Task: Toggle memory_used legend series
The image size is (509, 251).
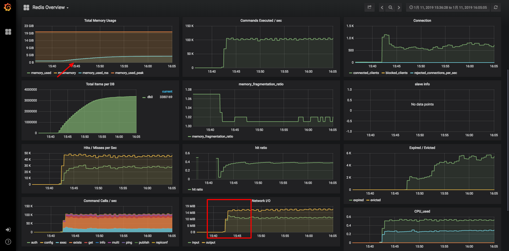Action: coord(41,73)
